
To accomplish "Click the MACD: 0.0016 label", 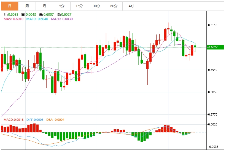I will pyautogui.click(x=14, y=120).
